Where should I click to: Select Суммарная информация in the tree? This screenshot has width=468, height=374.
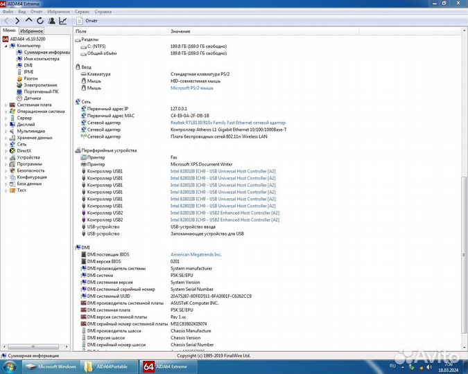[x=47, y=52]
